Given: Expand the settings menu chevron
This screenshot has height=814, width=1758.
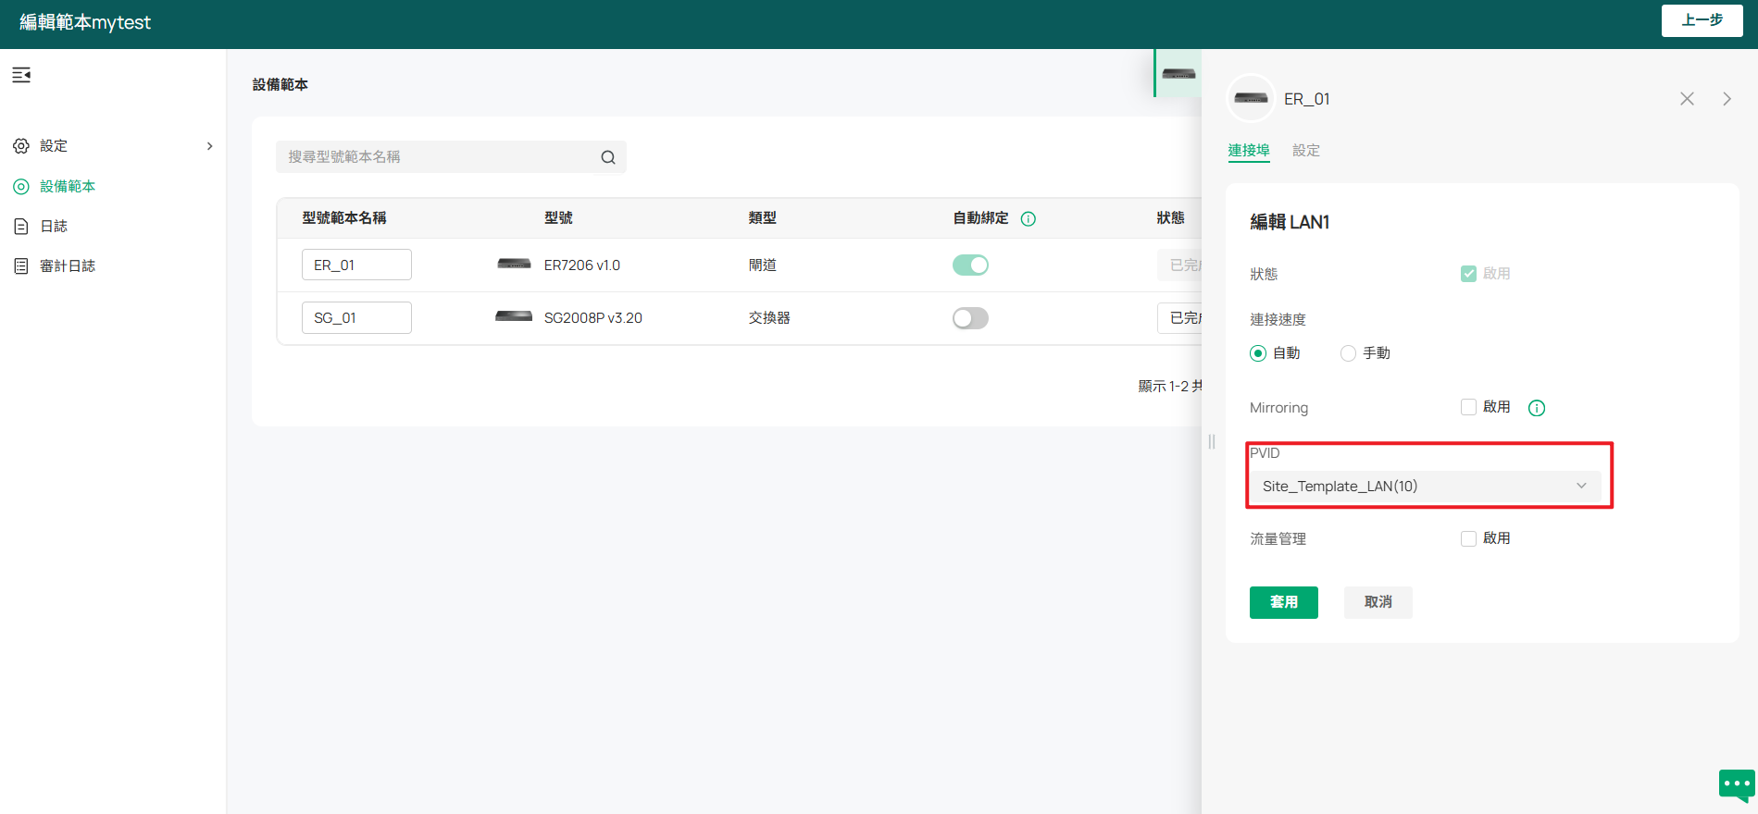Looking at the screenshot, I should click(210, 146).
